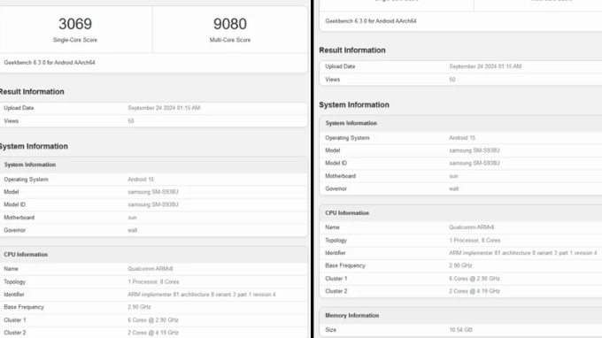Click the 'Model ID' label in right panel
Image resolution: width=602 pixels, height=338 pixels.
tap(336, 163)
